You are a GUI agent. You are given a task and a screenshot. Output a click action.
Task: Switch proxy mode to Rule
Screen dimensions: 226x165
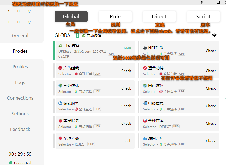point(115,16)
